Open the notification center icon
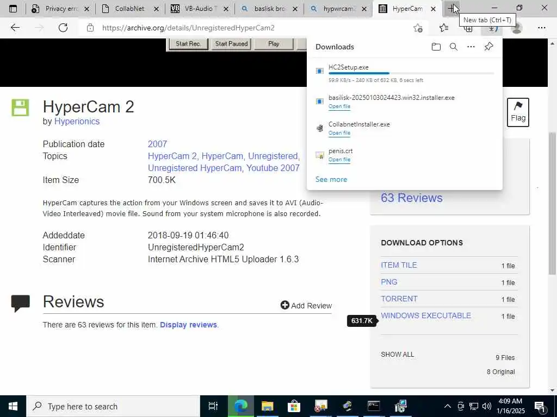 (x=540, y=407)
